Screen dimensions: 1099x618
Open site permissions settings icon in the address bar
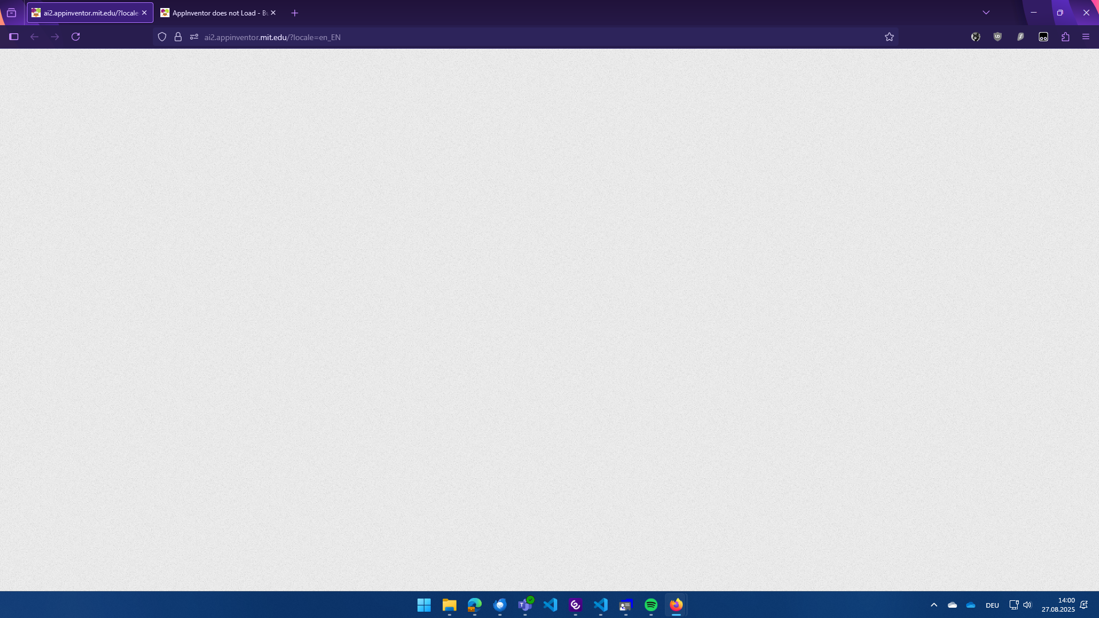pos(194,37)
